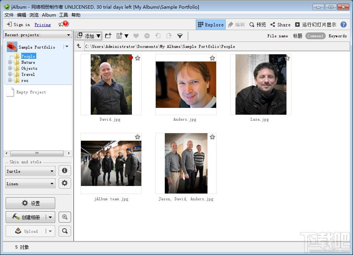Open the help question mark icon
The image size is (353, 255).
pos(344,25)
